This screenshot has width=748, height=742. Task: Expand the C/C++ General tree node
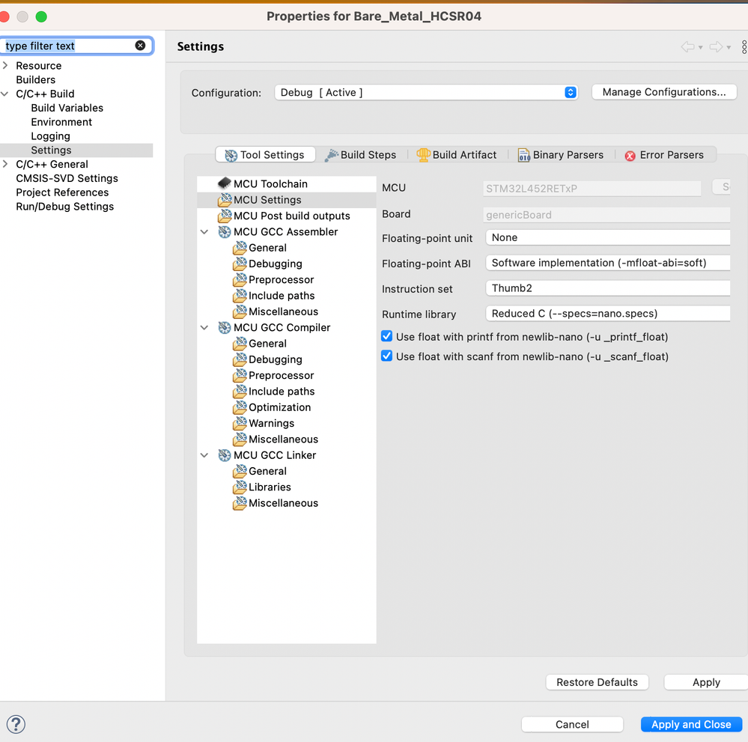(x=5, y=164)
